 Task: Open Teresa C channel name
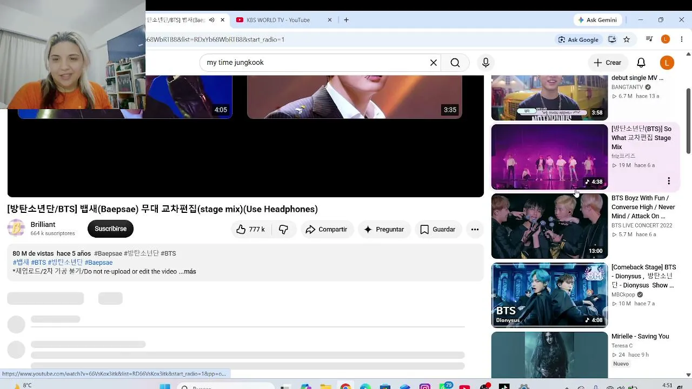pyautogui.click(x=622, y=346)
